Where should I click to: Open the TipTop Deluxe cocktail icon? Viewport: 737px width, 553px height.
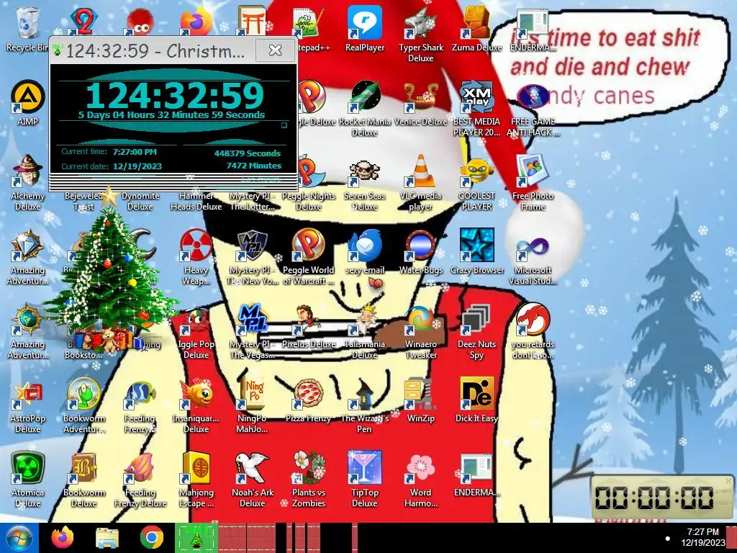[365, 480]
